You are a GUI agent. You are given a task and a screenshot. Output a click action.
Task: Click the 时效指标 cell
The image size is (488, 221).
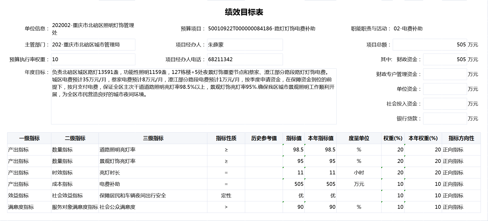(x=75, y=173)
